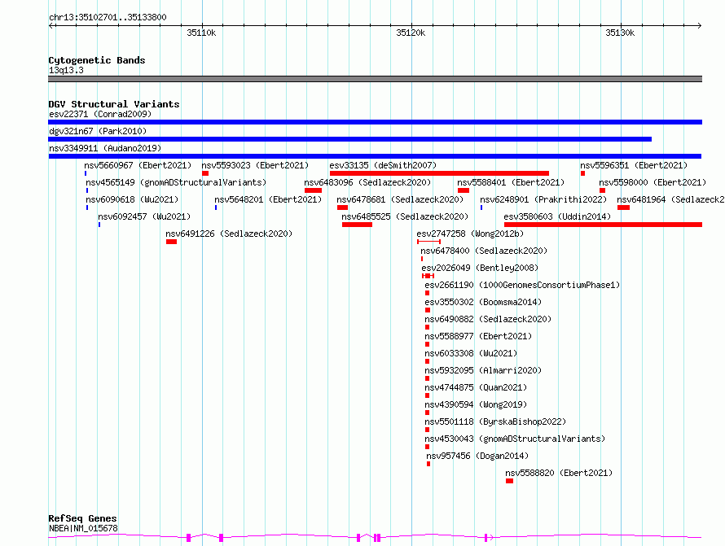This screenshot has width=725, height=546.
Task: Click the RefSeq Genes track title
Action: coord(82,518)
